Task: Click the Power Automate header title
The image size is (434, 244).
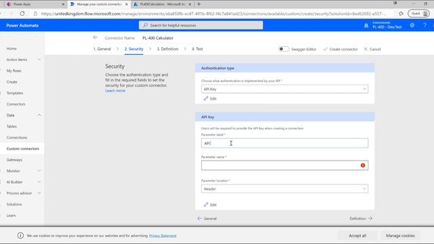Action: click(x=22, y=26)
